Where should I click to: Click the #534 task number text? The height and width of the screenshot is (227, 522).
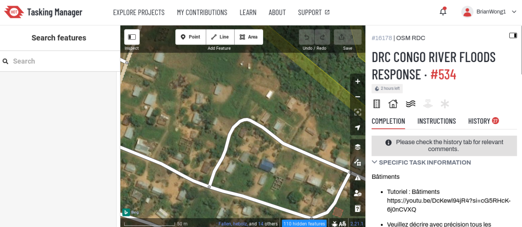[x=443, y=74]
